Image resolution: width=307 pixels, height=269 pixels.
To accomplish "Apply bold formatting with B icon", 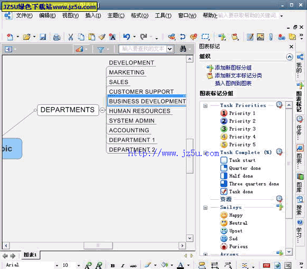I will pos(113,266).
